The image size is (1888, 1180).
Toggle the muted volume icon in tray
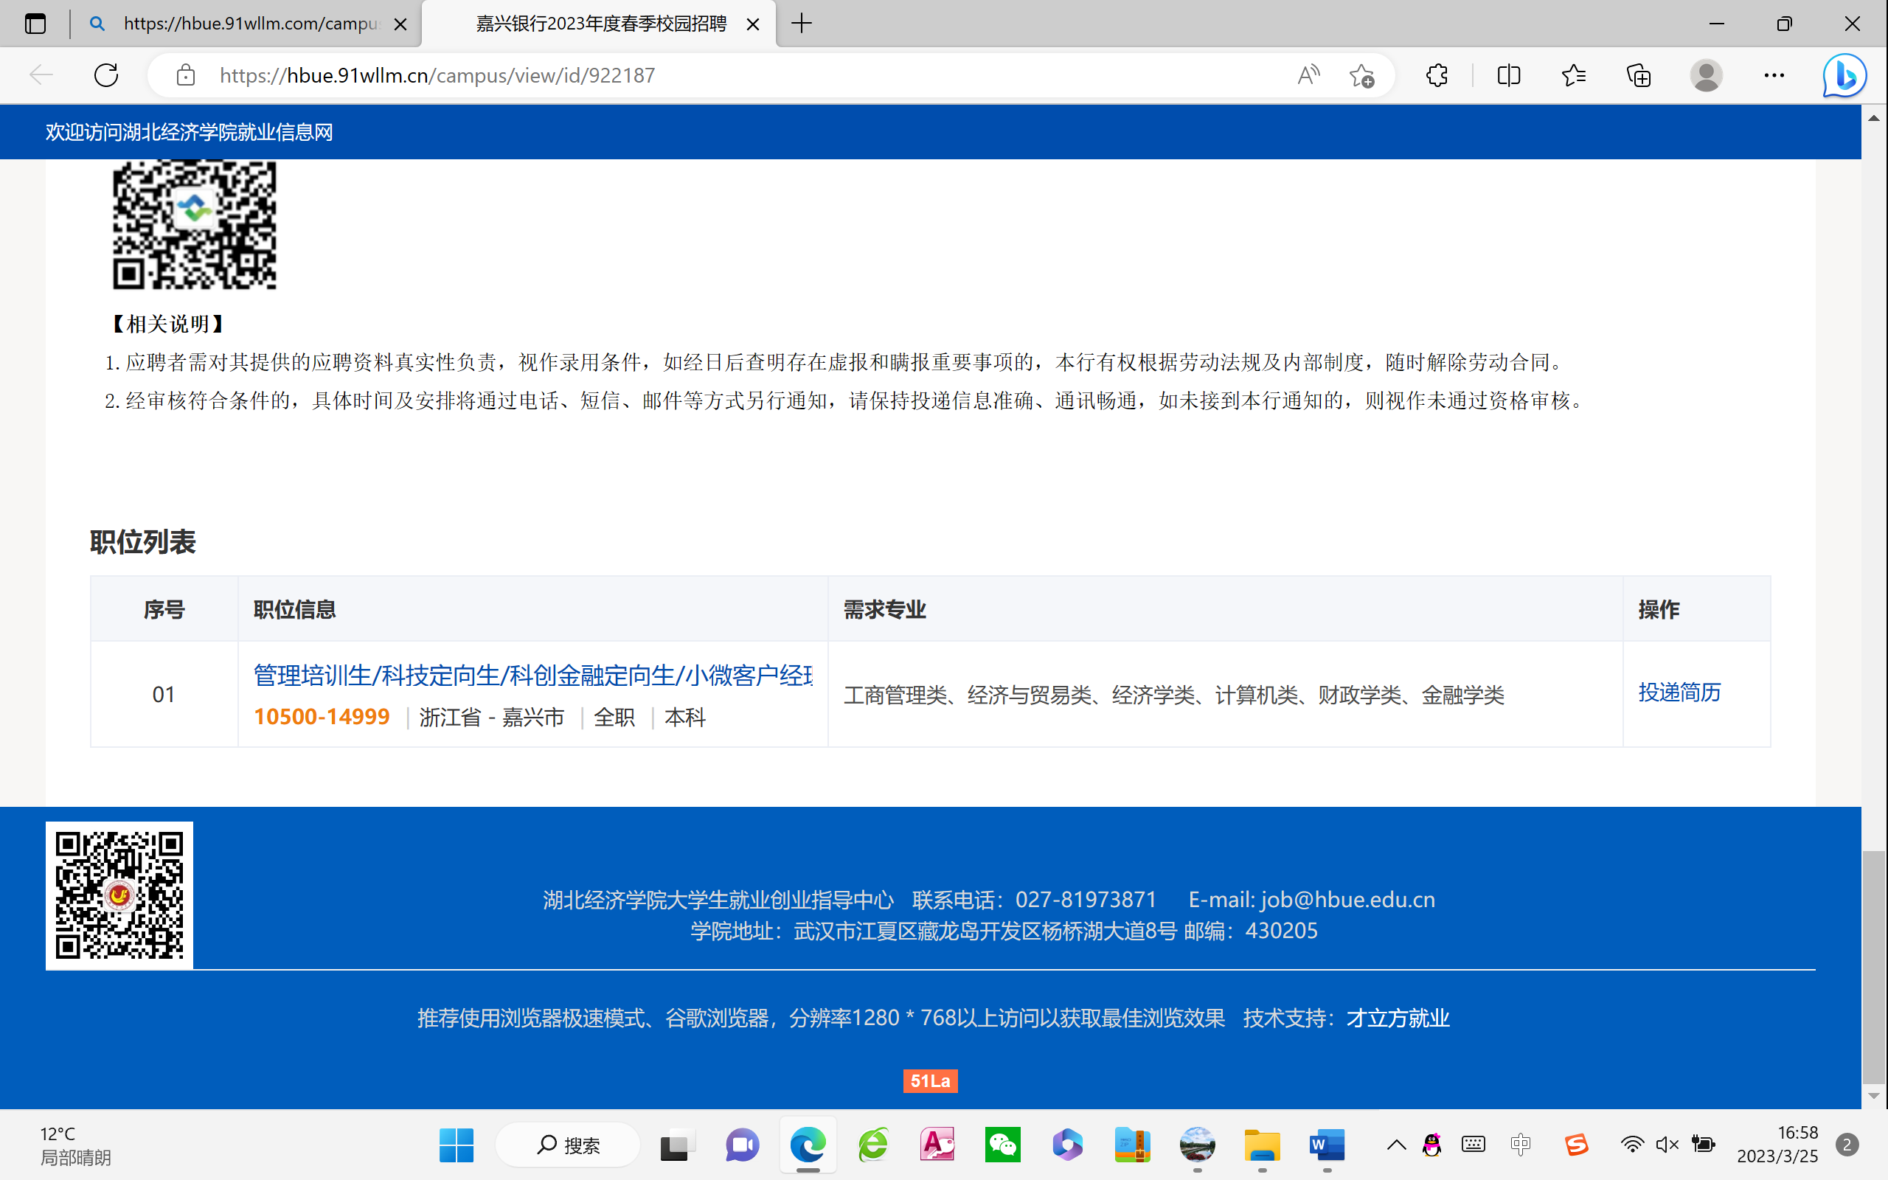(x=1667, y=1145)
